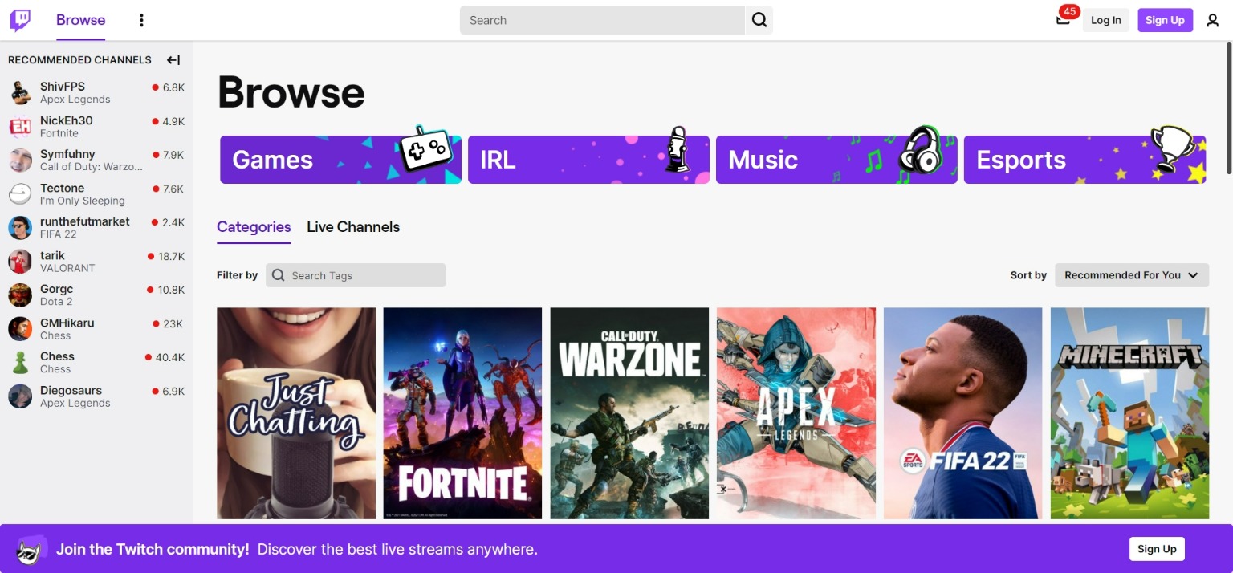
Task: Open the Sort by Recommended For You dropdown
Action: [x=1132, y=275]
